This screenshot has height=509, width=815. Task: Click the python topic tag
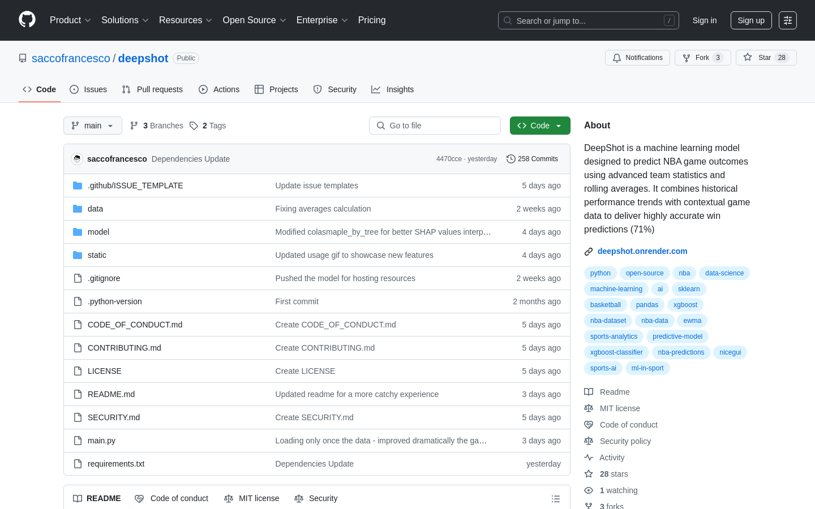[600, 273]
